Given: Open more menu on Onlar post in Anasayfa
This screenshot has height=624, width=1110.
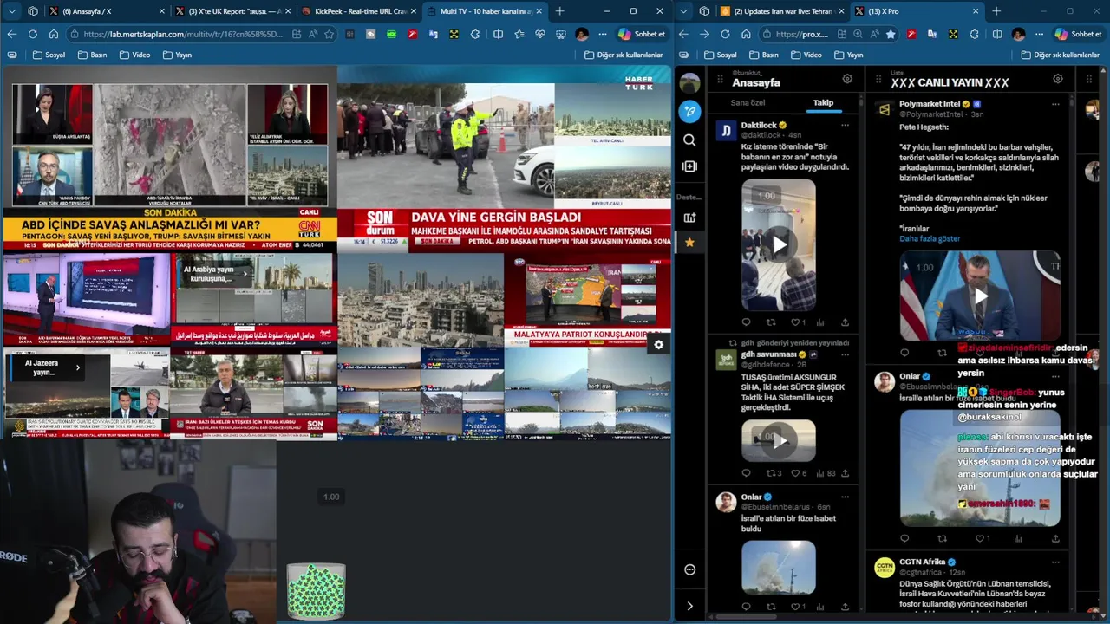Looking at the screenshot, I should (x=845, y=497).
